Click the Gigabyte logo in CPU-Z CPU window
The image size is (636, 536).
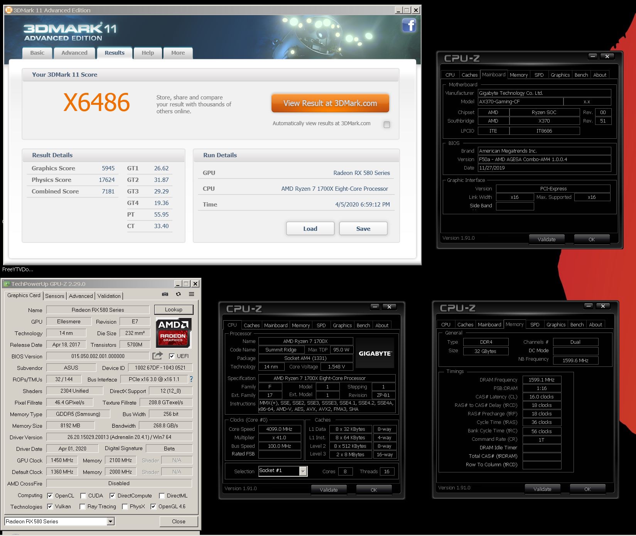point(375,353)
